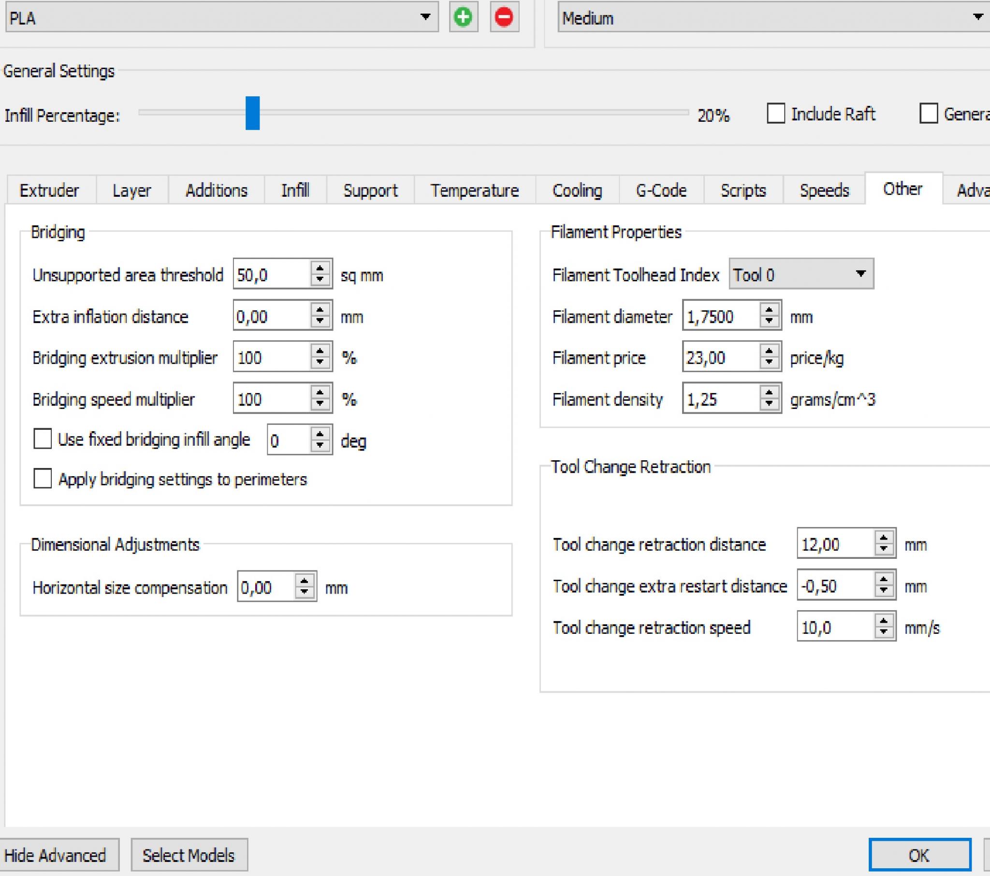
Task: Increase unsupported area threshold with up arrow
Action: 320,268
